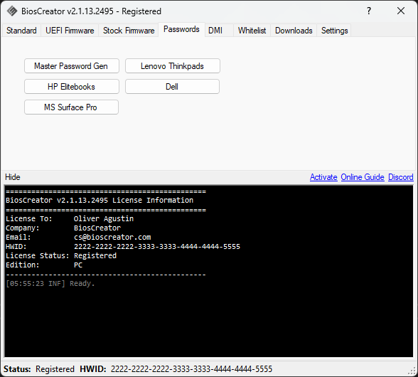Image resolution: width=418 pixels, height=377 pixels.
Task: Click the resize grip in status bar
Action: [412, 371]
